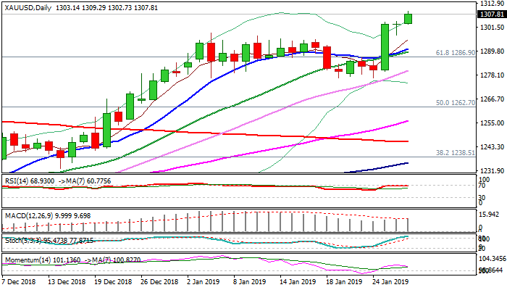The width and height of the screenshot is (507, 290).
Task: Select the 50.0 Fibonacci level at 1262.70
Action: (x=454, y=103)
